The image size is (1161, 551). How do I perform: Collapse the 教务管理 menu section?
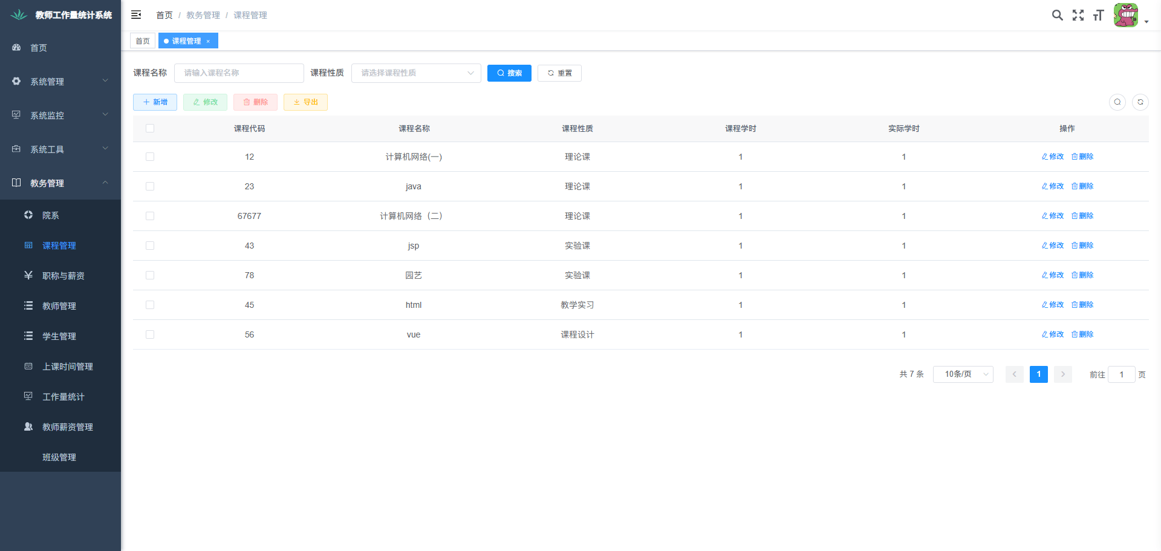(x=60, y=183)
